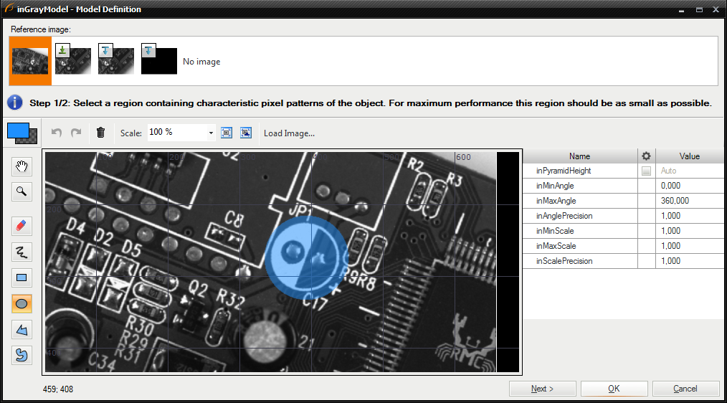Click the Cancel button

(685, 389)
